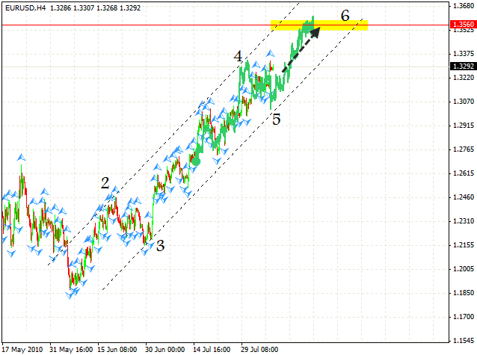Click the 1.1545 price axis label
This screenshot has height=355, width=477.
(464, 341)
